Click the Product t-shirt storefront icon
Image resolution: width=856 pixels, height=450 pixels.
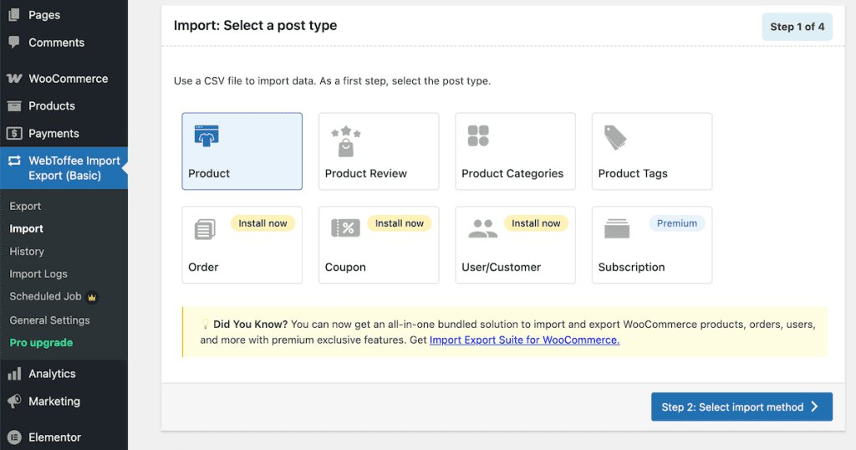(206, 136)
